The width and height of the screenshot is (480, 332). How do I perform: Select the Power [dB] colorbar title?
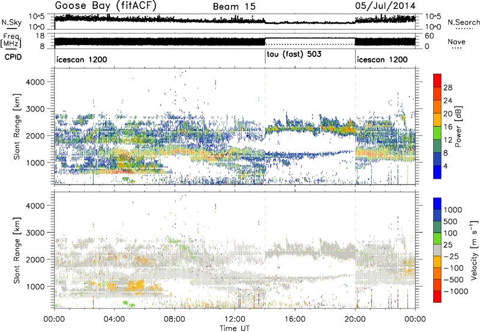pyautogui.click(x=458, y=126)
